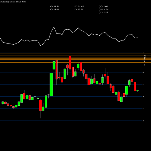Click the open price 'O: 28.38' value
This screenshot has width=151, height=151.
pyautogui.click(x=55, y=7)
